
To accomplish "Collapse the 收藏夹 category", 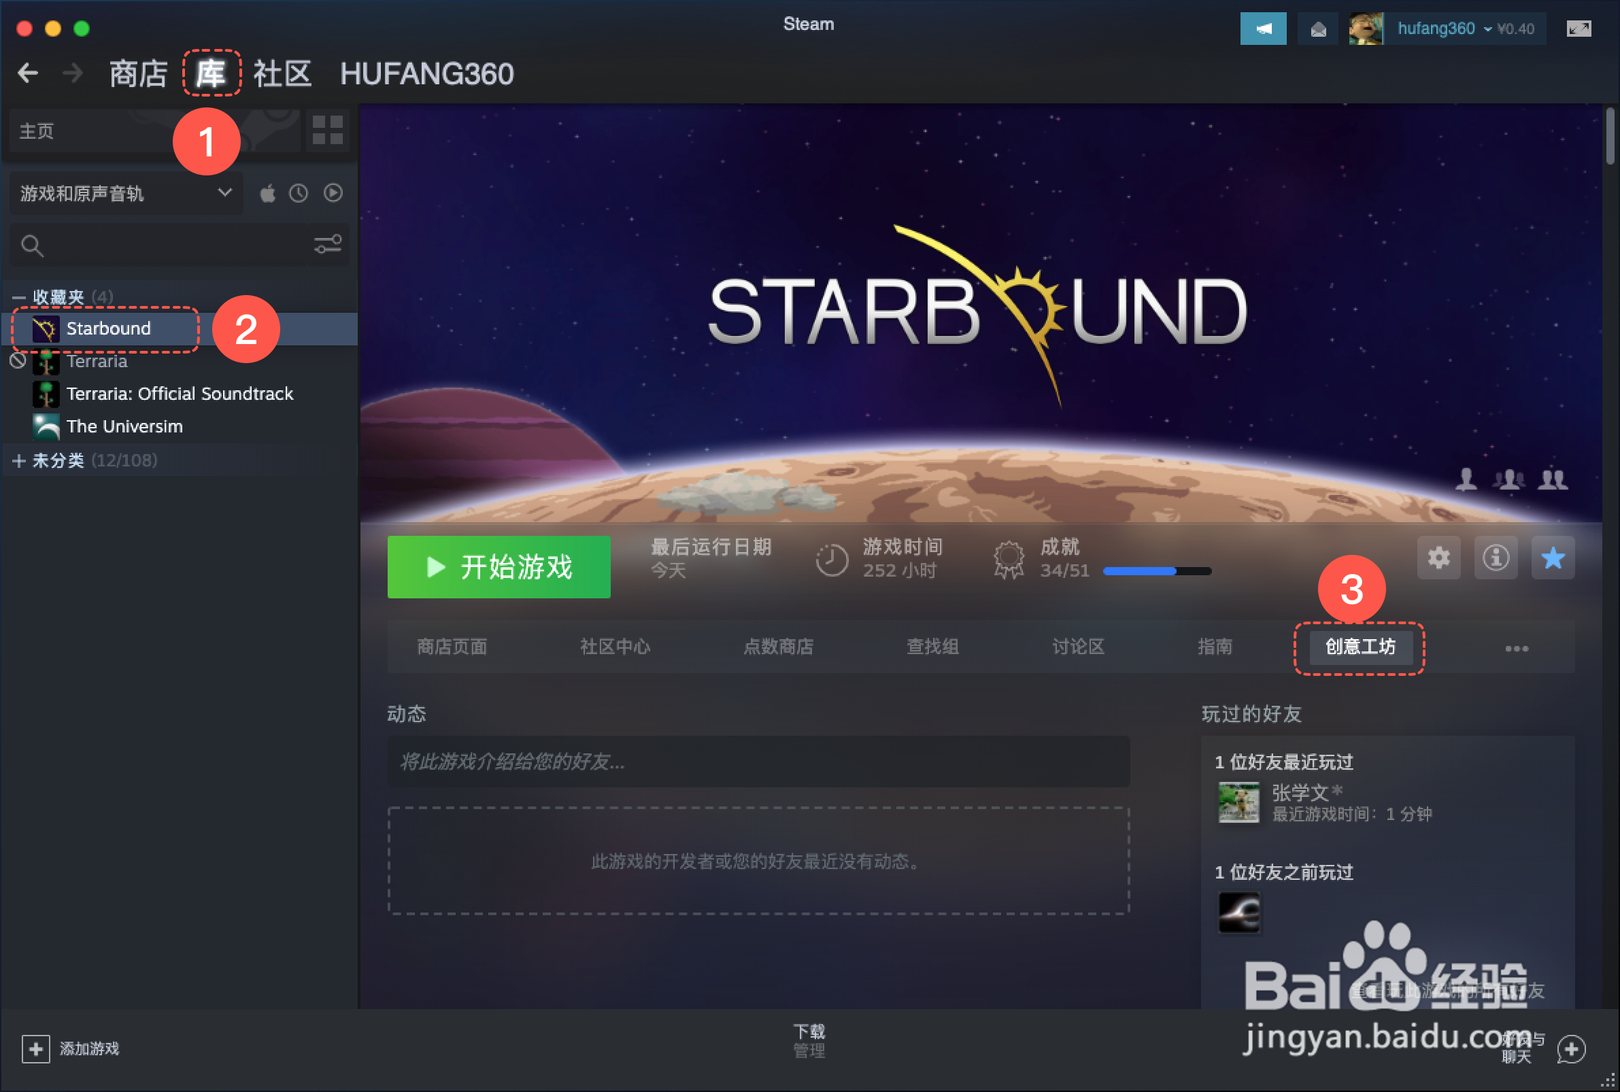I will (19, 298).
